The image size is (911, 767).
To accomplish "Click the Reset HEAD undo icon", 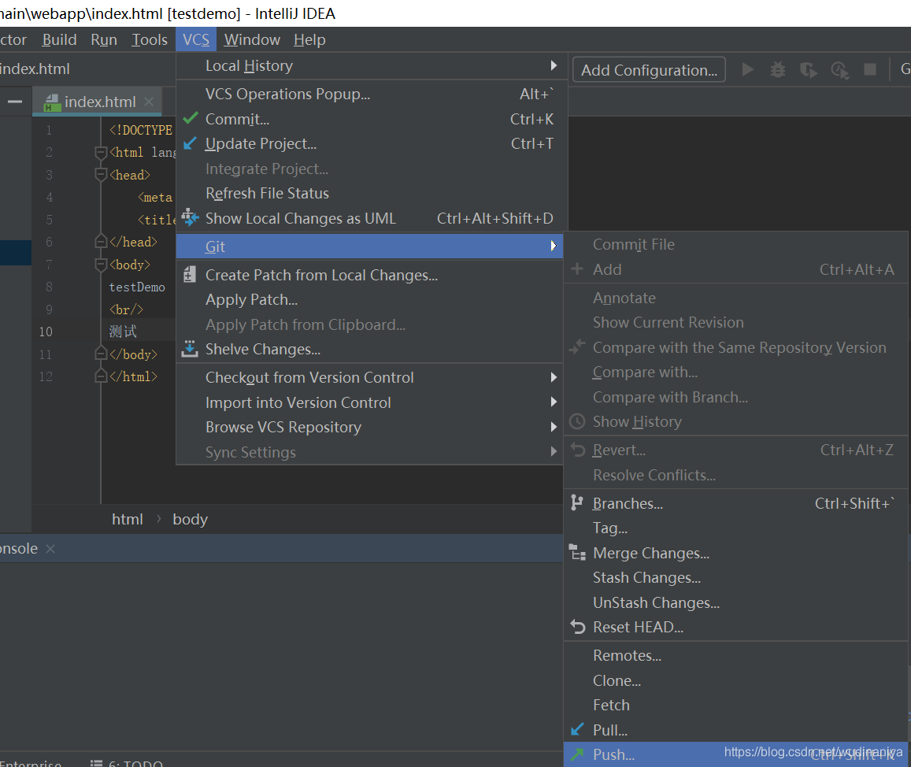I will click(577, 627).
